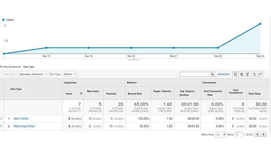Viewport: 271px width, 154px height.
Task: Sort by Sessions column header
Action: 111,94
